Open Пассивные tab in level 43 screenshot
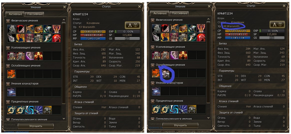 coord(34,14)
